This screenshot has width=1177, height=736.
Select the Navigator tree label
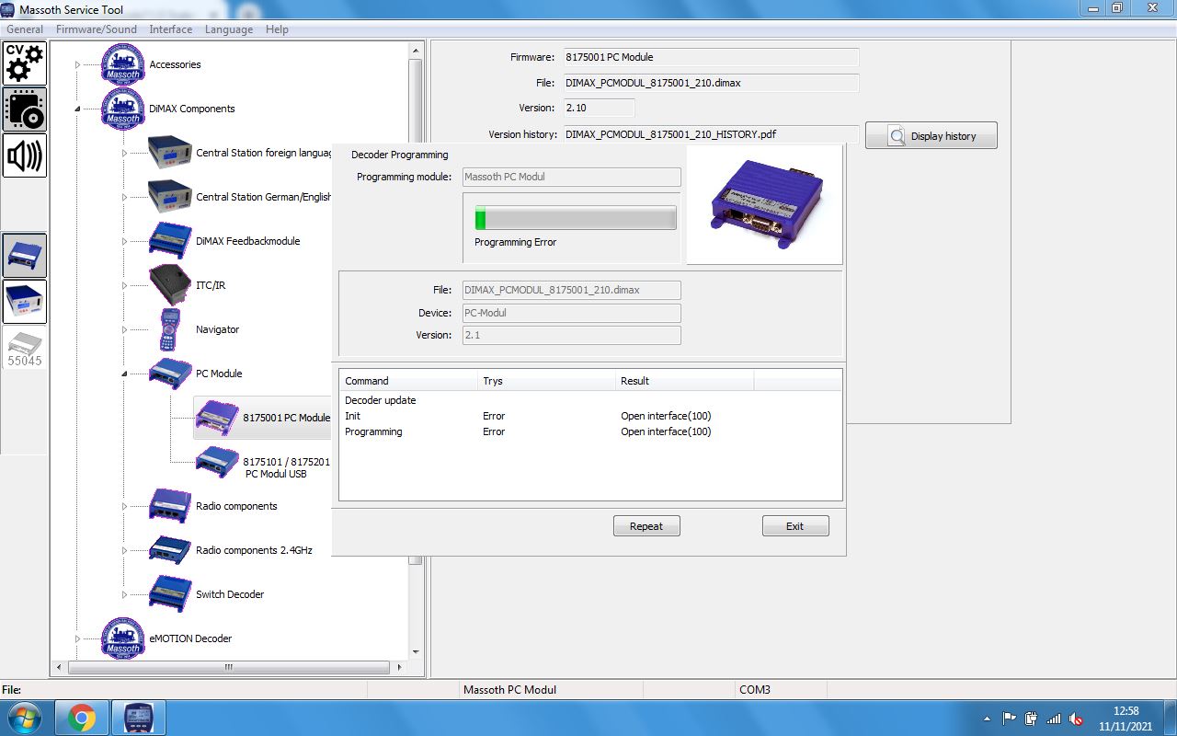217,329
